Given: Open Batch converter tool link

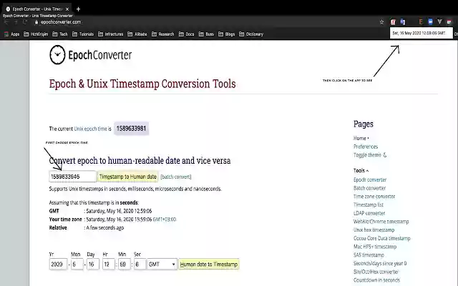Looking at the screenshot, I should point(369,188).
